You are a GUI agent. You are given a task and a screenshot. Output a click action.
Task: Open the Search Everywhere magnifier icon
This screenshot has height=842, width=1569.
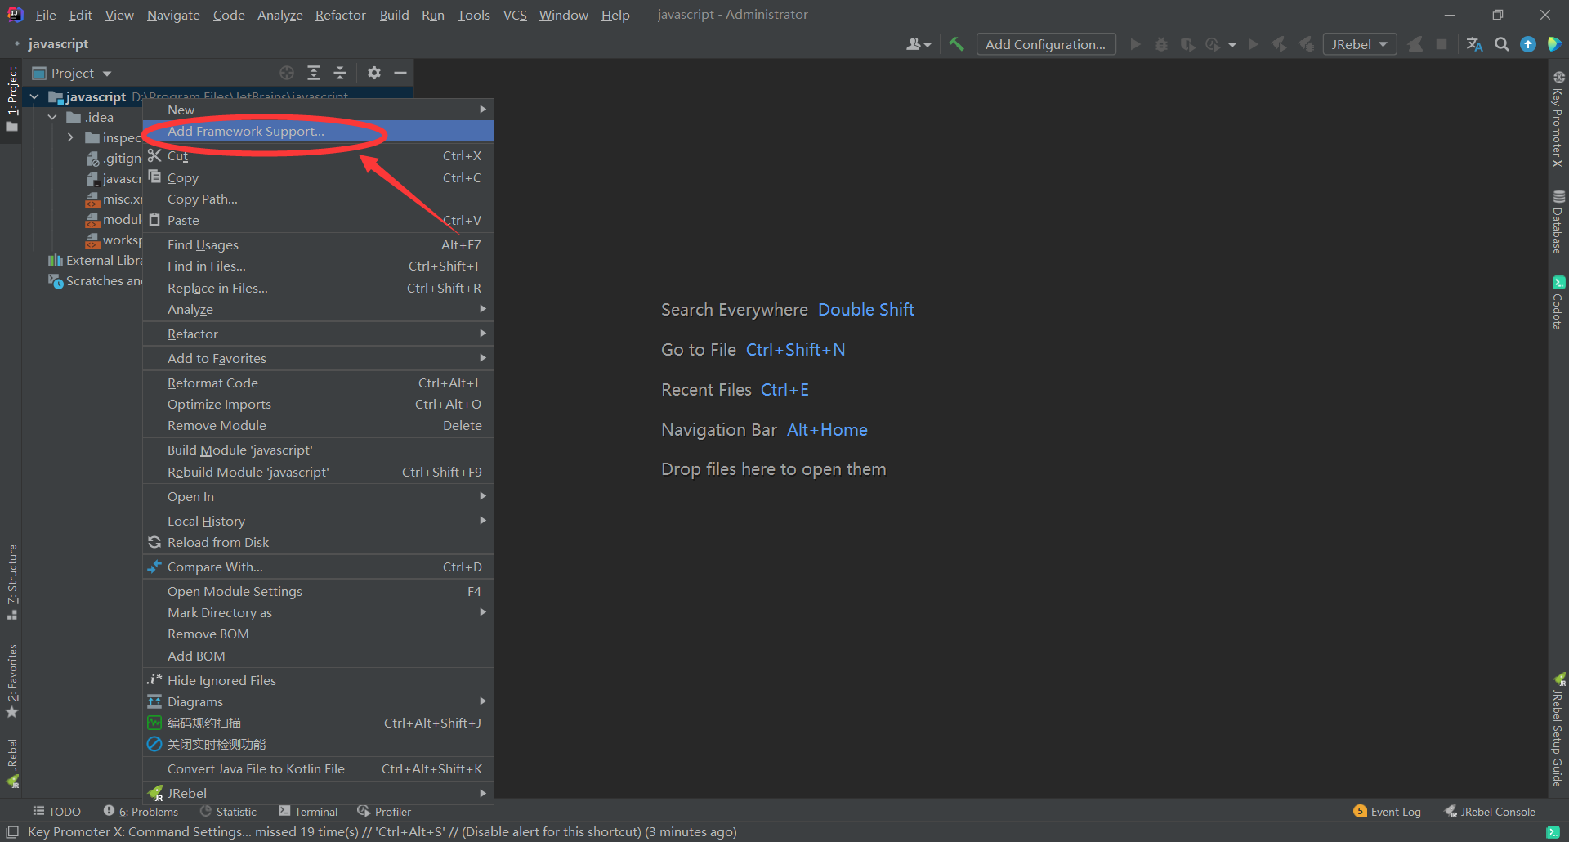coord(1502,44)
